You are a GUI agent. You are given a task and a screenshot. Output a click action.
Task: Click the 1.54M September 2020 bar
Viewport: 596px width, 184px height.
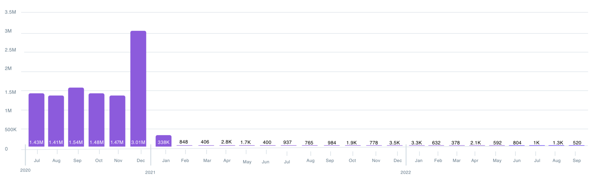coord(76,117)
